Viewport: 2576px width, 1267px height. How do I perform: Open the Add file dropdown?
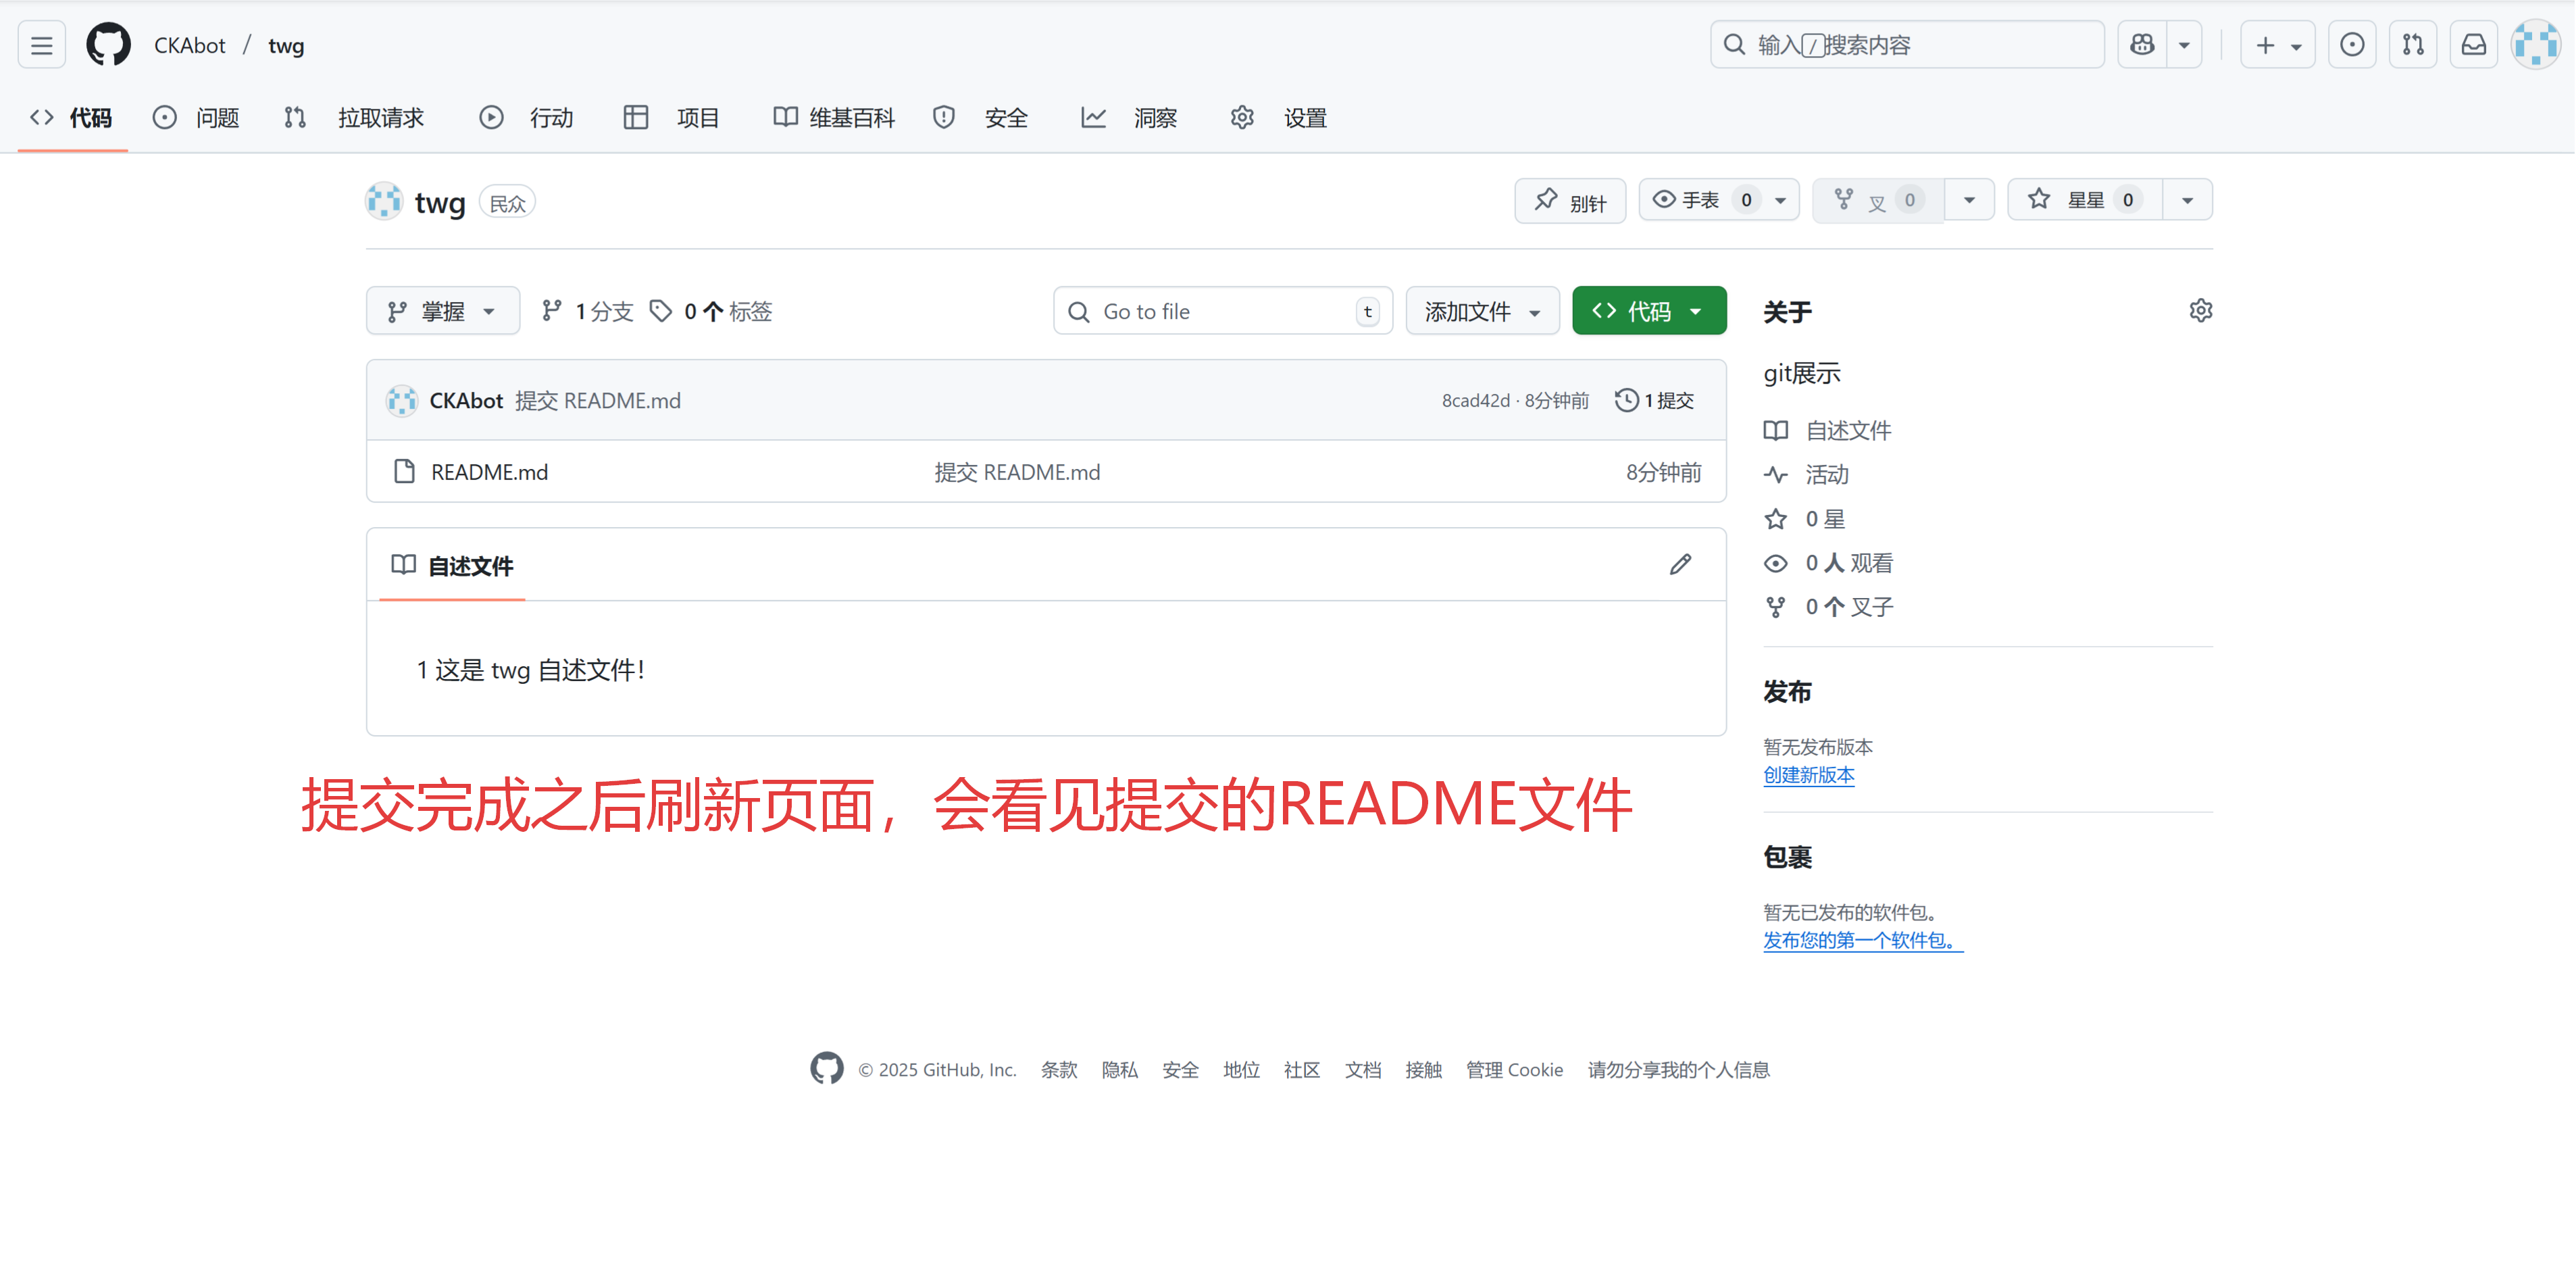point(1482,311)
